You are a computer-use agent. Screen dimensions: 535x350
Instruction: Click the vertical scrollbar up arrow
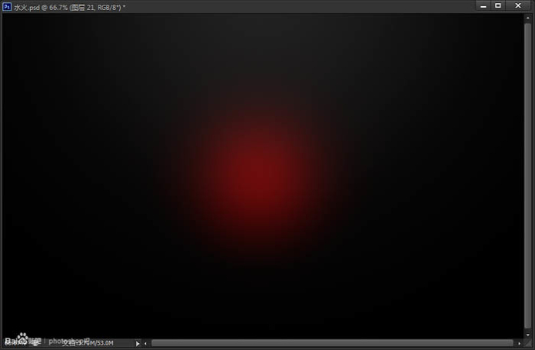pos(528,18)
